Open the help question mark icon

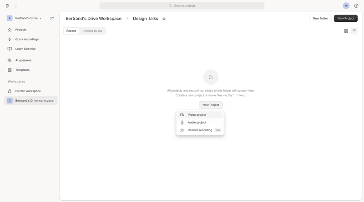coord(356,6)
